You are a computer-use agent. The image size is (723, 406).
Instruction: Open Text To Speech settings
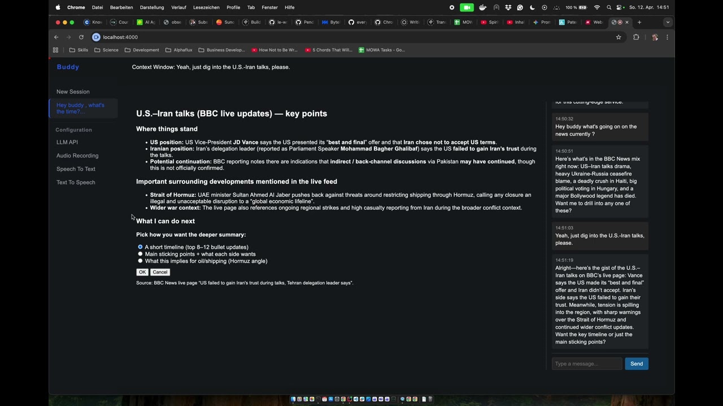pos(76,182)
